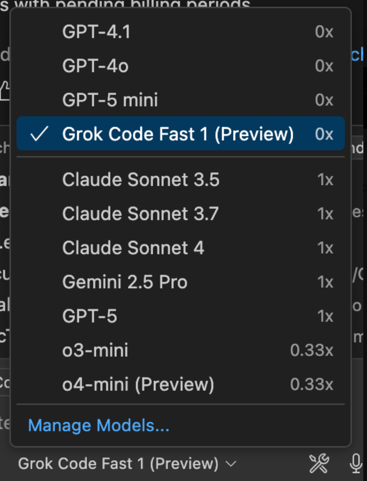367x481 pixels.
Task: Switch to the GPT-5 mini model
Action: click(181, 100)
